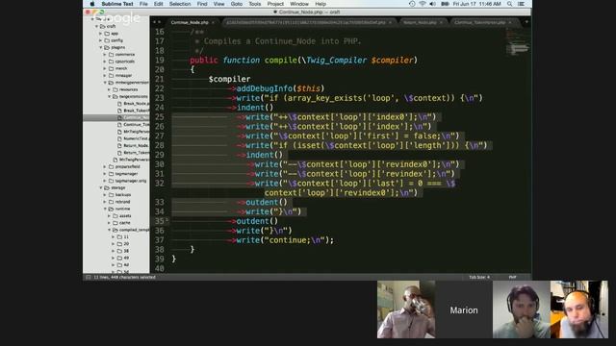Open the View menu
Image resolution: width=616 pixels, height=346 pixels.
pyautogui.click(x=218, y=4)
